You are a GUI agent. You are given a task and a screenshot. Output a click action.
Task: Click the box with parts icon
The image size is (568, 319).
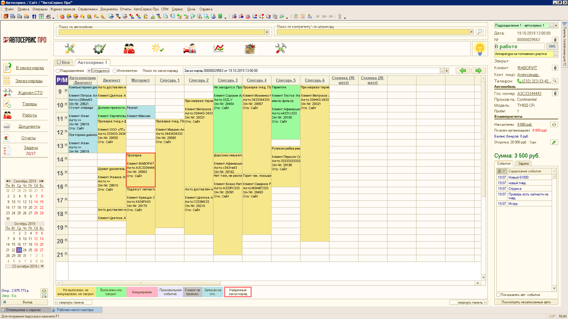250,48
